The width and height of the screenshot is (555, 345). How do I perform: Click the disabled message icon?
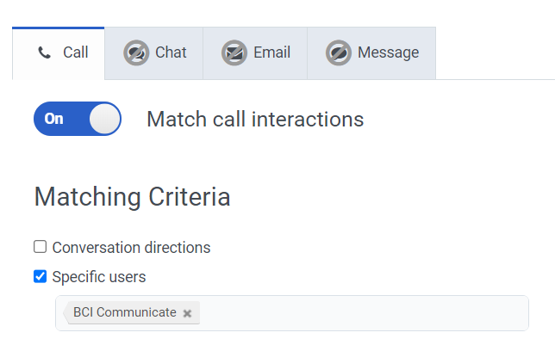[339, 52]
